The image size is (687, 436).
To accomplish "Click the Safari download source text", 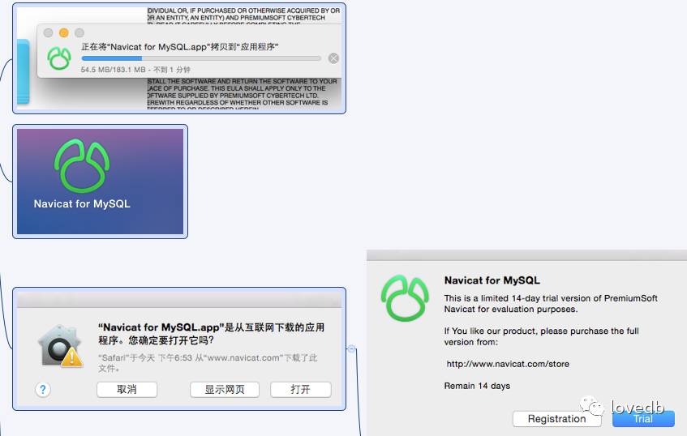I will pyautogui.click(x=208, y=363).
